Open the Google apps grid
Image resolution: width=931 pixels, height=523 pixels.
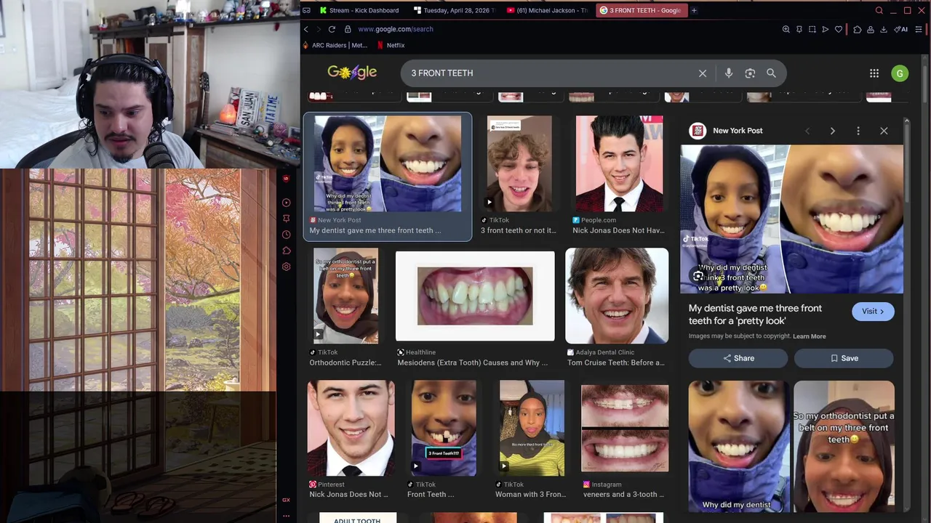tap(874, 73)
